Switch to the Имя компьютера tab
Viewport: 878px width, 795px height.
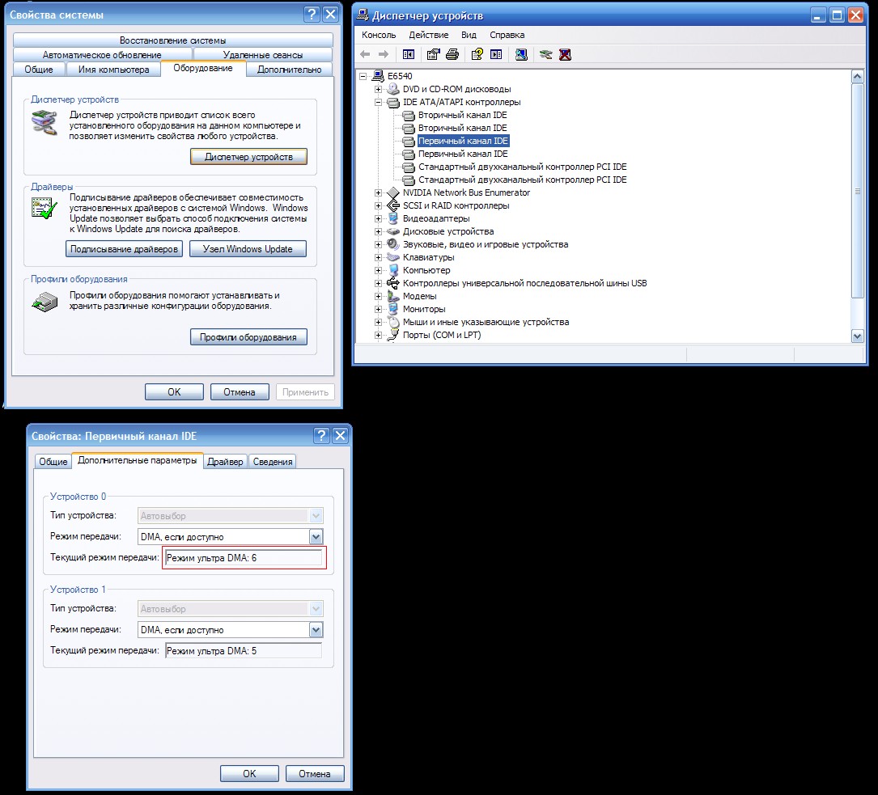tap(113, 70)
